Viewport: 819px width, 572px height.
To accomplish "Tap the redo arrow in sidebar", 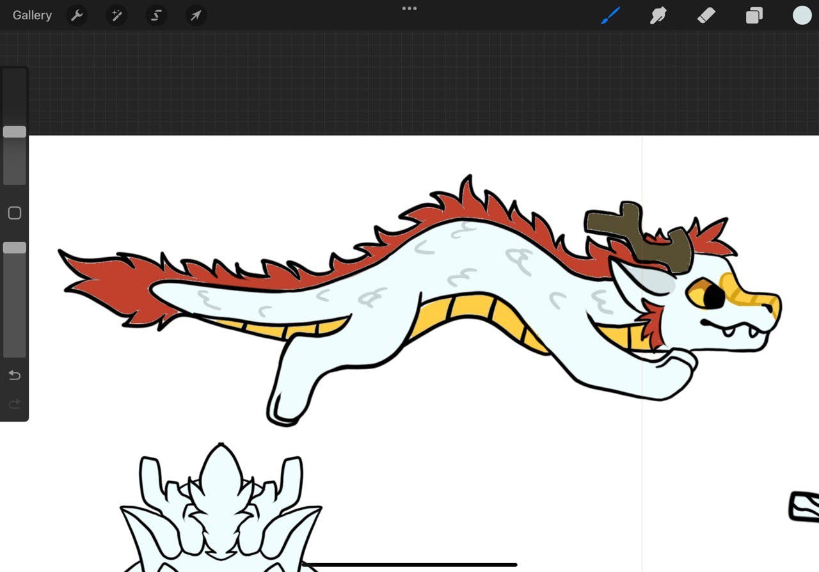I will pos(14,404).
